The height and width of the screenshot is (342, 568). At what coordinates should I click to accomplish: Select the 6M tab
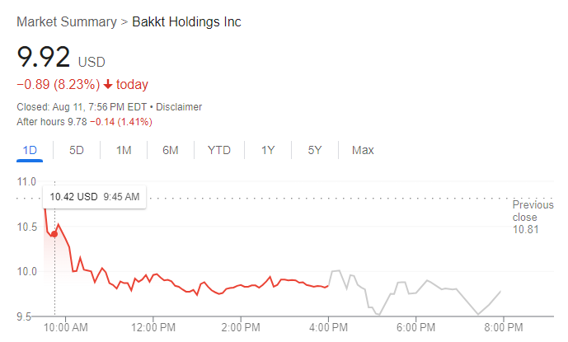coord(171,150)
